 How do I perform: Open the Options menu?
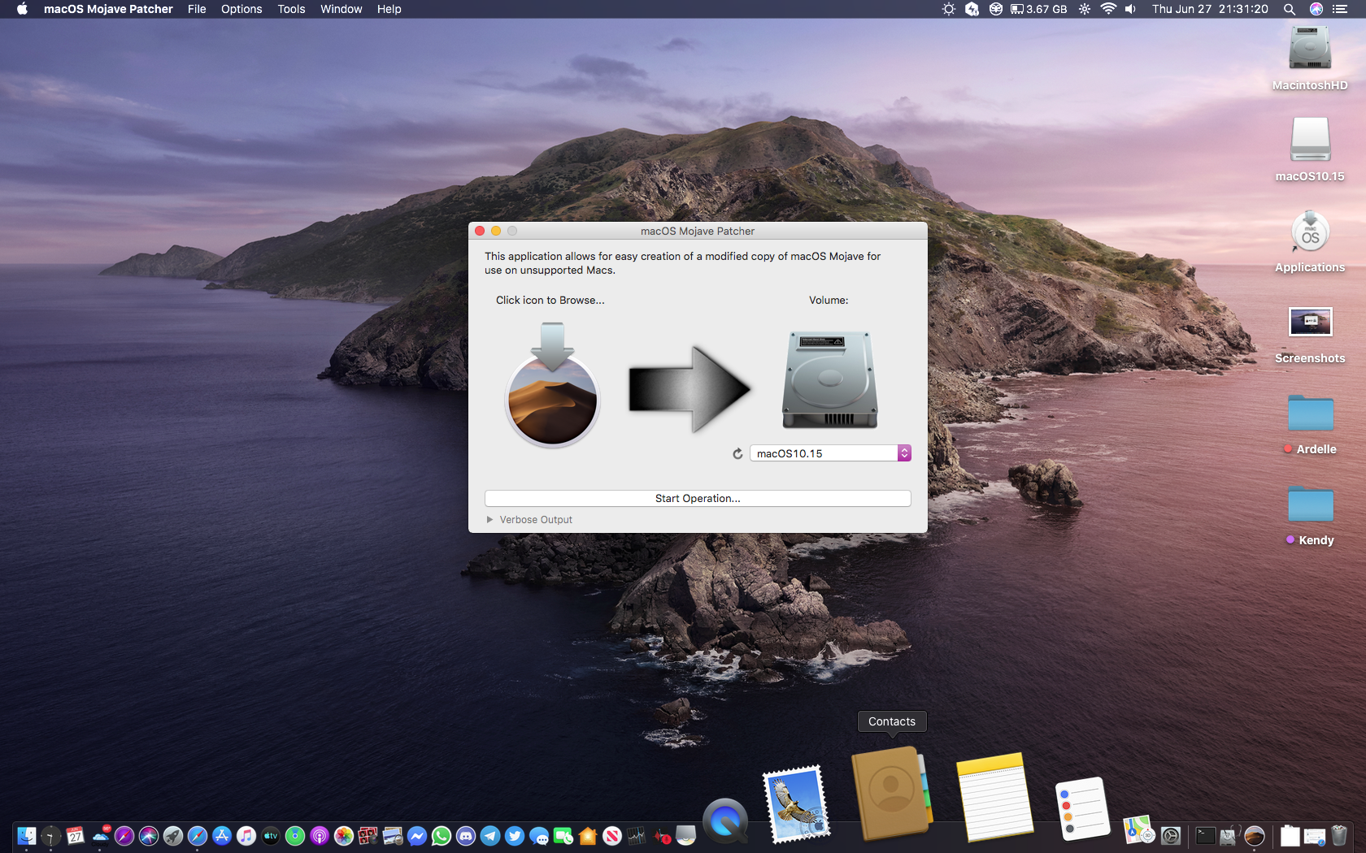(241, 9)
